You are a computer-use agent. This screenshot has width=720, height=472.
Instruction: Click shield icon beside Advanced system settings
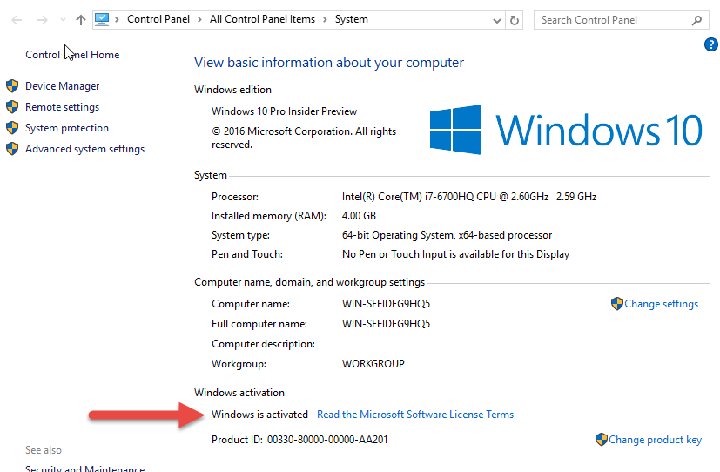(x=12, y=149)
